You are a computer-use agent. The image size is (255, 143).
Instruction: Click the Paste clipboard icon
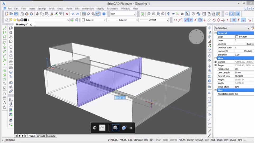[47, 14]
